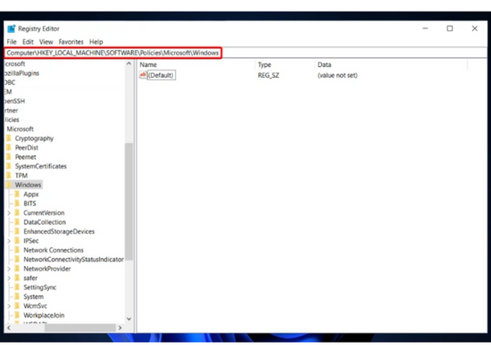Select the PeerDist key

pyautogui.click(x=27, y=148)
